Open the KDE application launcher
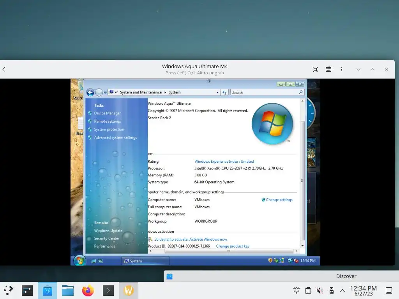This screenshot has width=399, height=299. 8,290
